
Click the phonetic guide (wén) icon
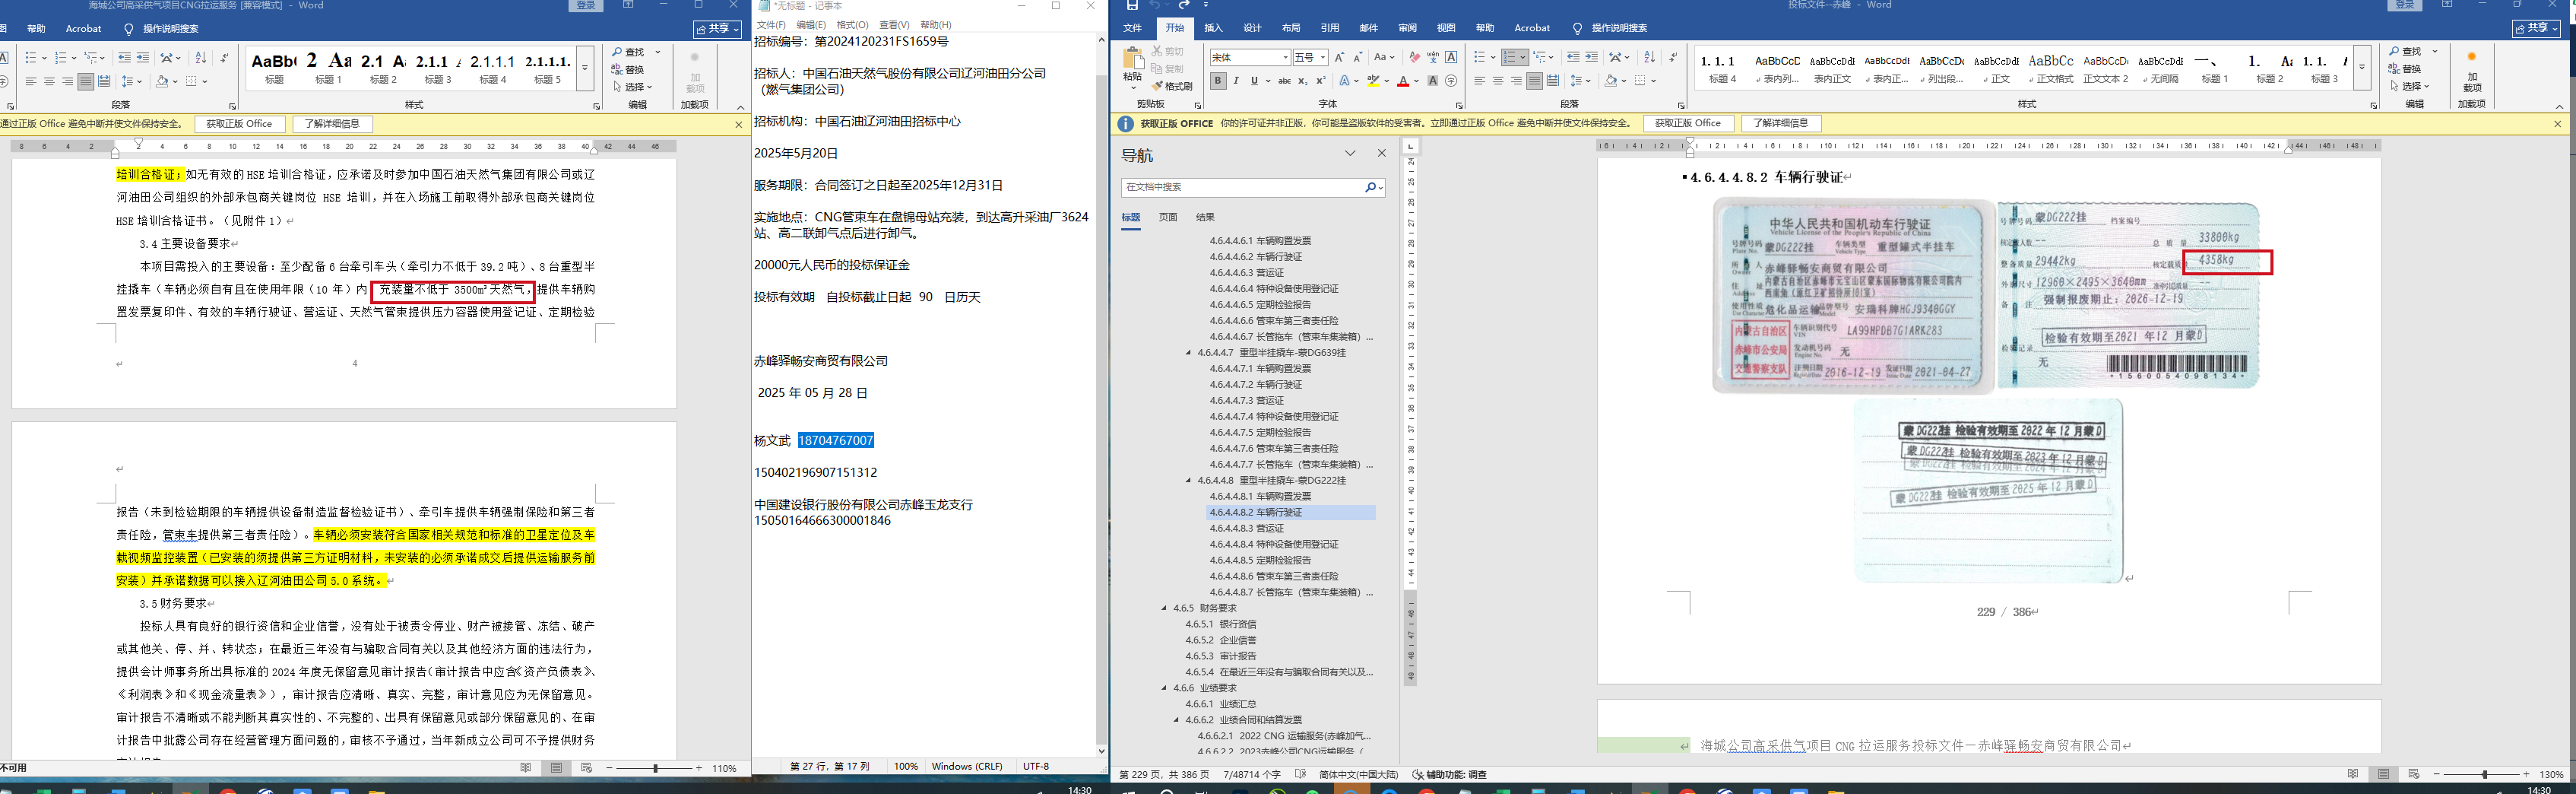tap(1433, 57)
